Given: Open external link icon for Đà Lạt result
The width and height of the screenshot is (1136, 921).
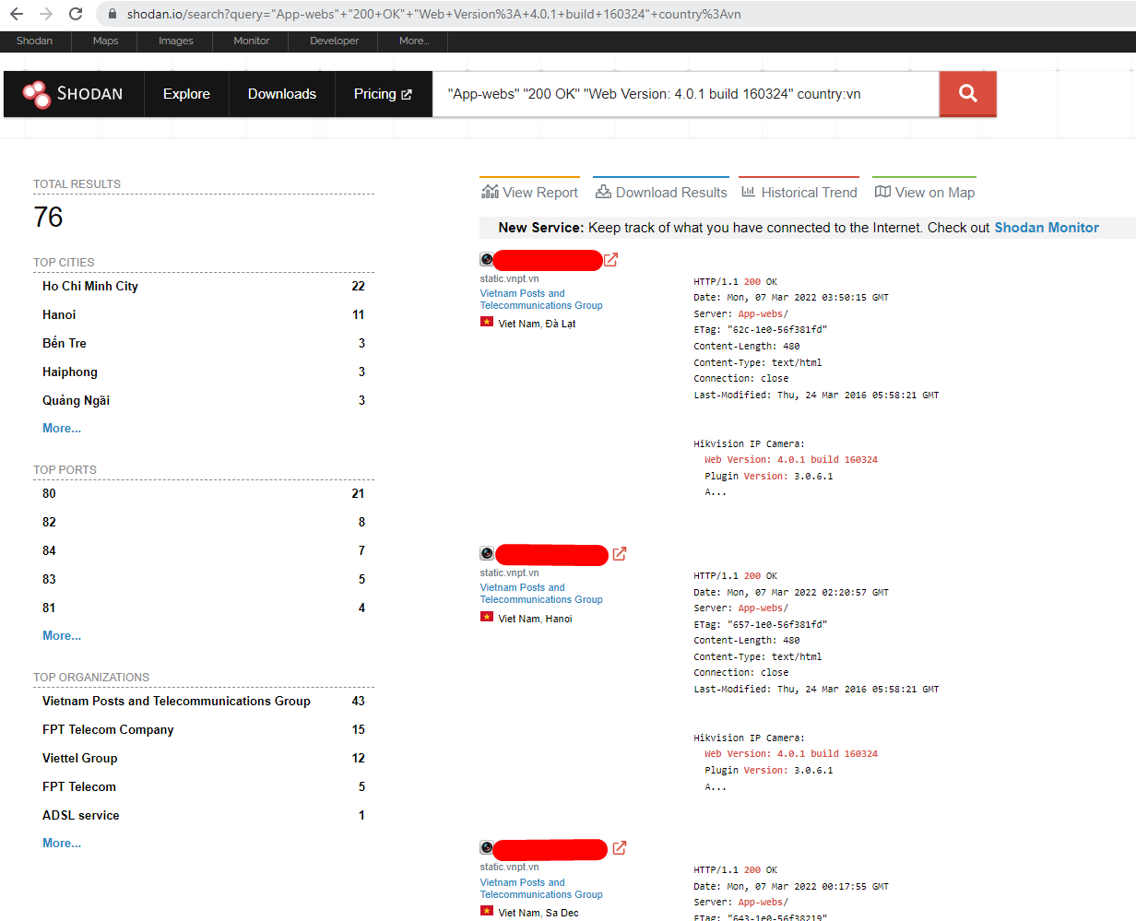Looking at the screenshot, I should [610, 260].
